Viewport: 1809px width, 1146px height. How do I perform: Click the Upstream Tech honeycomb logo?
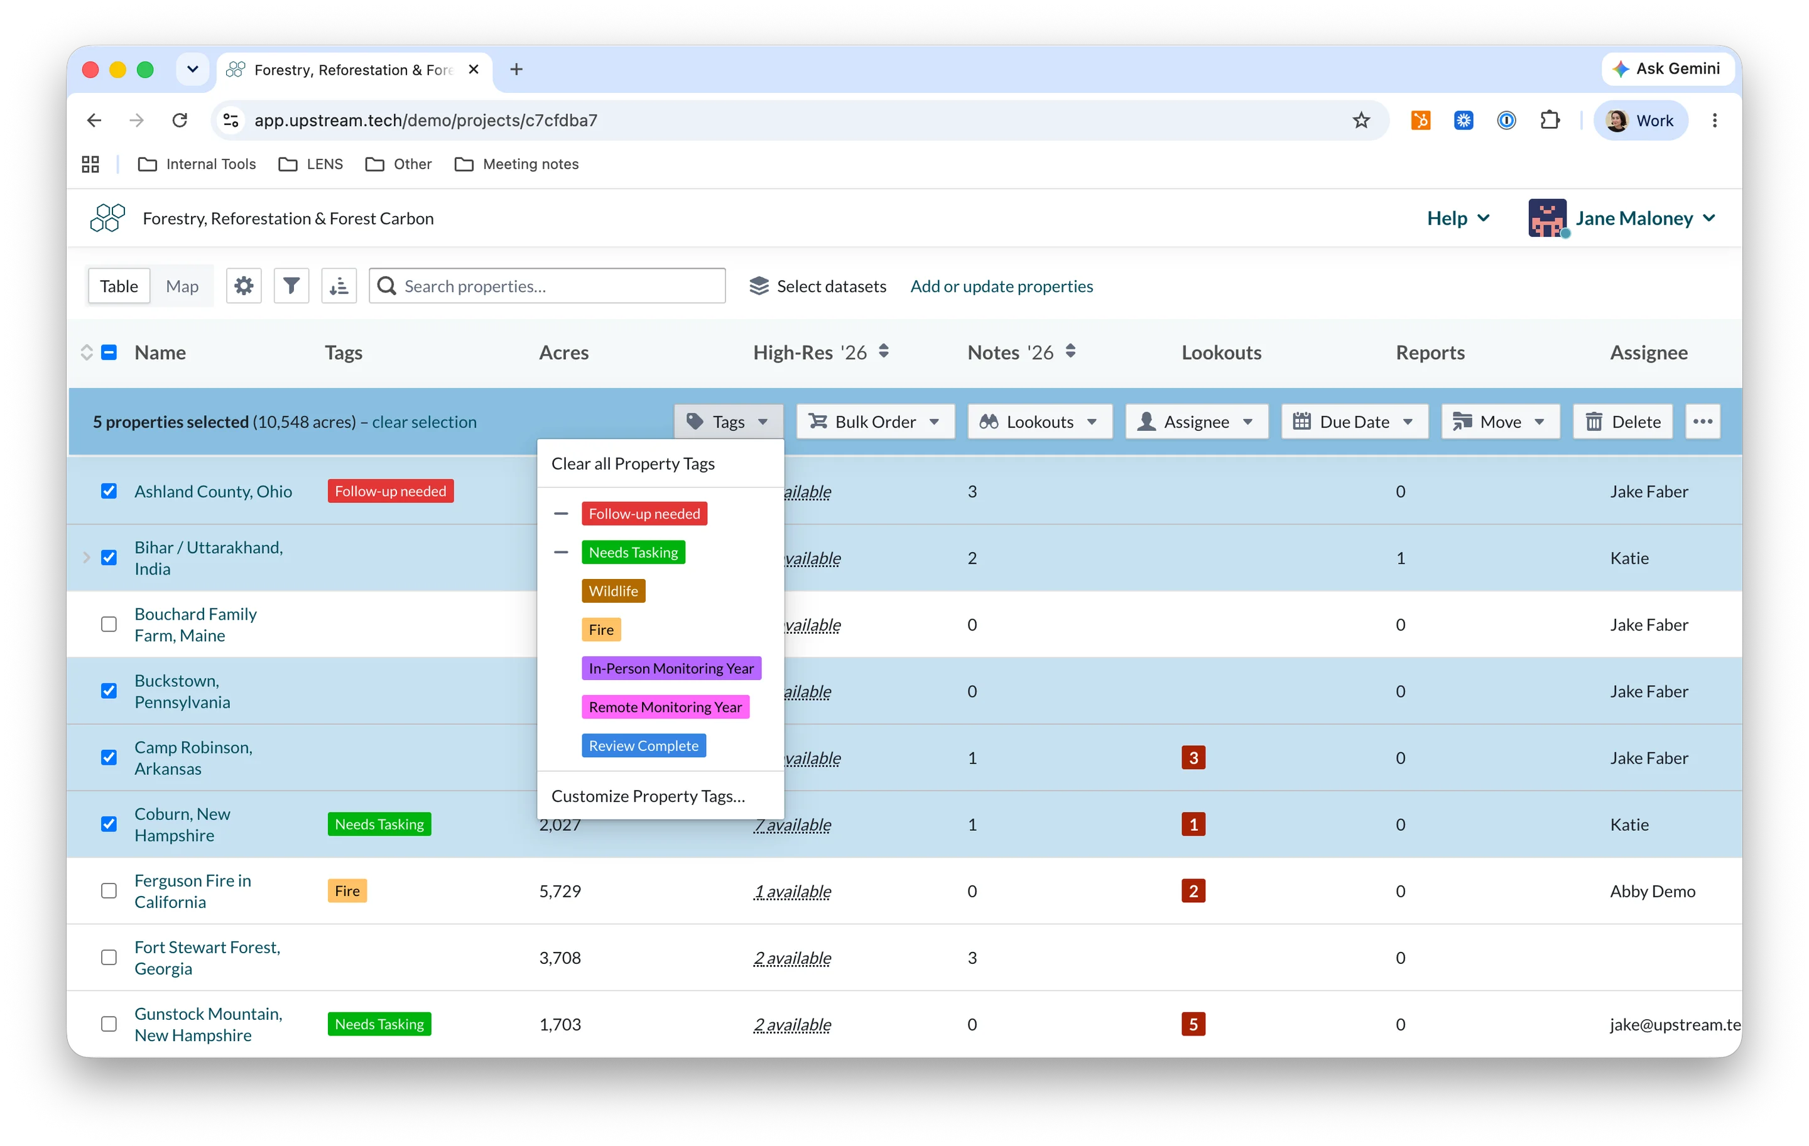[107, 218]
